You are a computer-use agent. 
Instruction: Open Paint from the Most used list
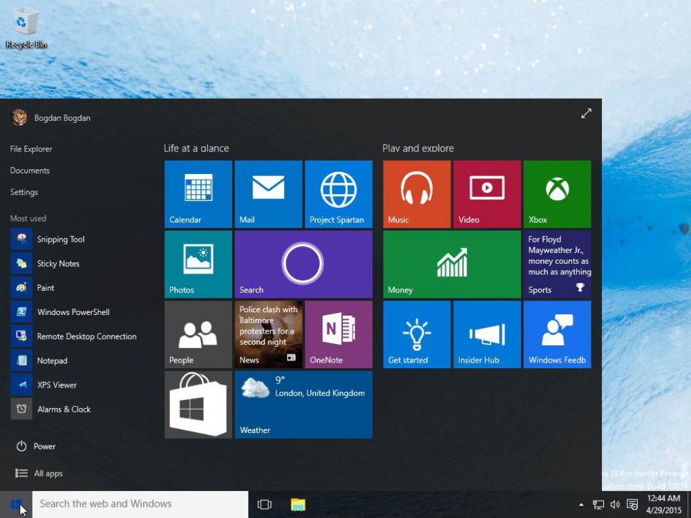46,287
